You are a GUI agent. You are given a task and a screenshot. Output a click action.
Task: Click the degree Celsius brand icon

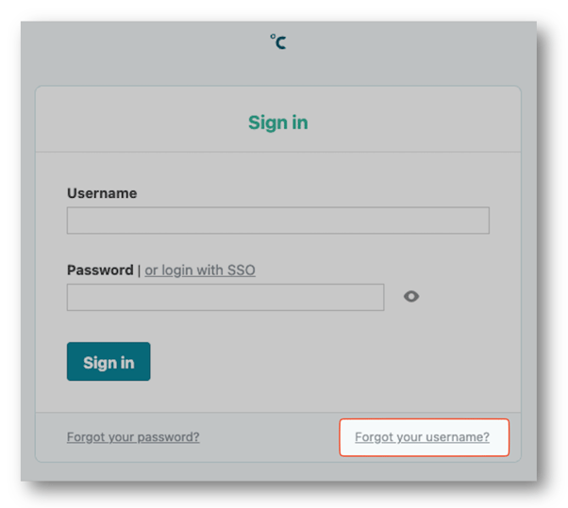coord(277,41)
